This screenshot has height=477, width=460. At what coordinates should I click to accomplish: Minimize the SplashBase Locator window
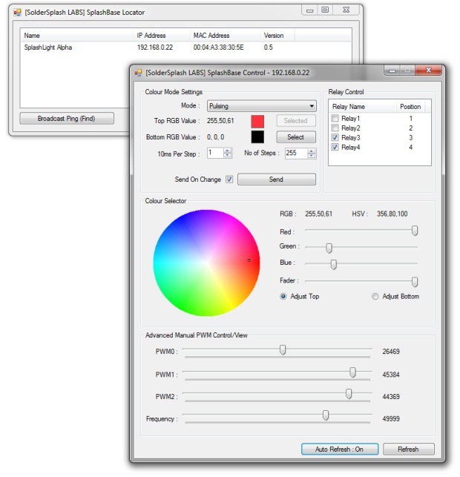309,10
